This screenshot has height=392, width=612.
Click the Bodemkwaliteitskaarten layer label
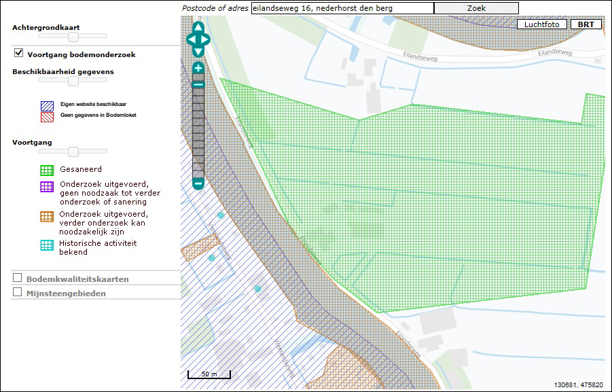point(77,279)
